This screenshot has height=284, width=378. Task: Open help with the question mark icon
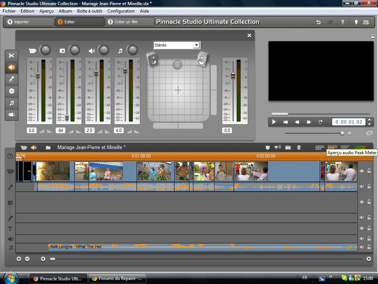[x=343, y=22]
